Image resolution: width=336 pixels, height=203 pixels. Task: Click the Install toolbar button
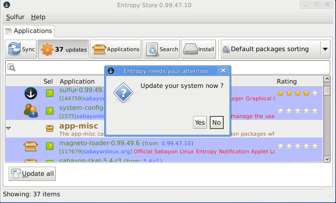198,49
